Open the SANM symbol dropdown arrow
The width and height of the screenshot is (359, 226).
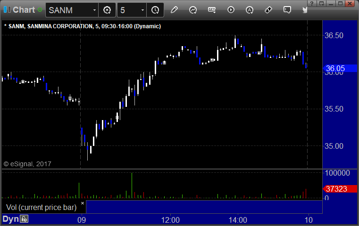94,10
